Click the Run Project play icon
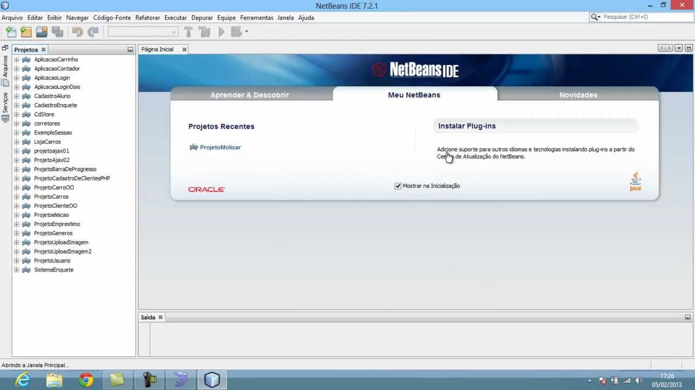The height and width of the screenshot is (390, 695). tap(222, 32)
